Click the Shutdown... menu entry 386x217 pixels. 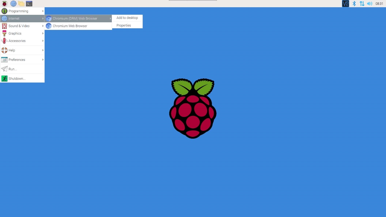pyautogui.click(x=17, y=79)
